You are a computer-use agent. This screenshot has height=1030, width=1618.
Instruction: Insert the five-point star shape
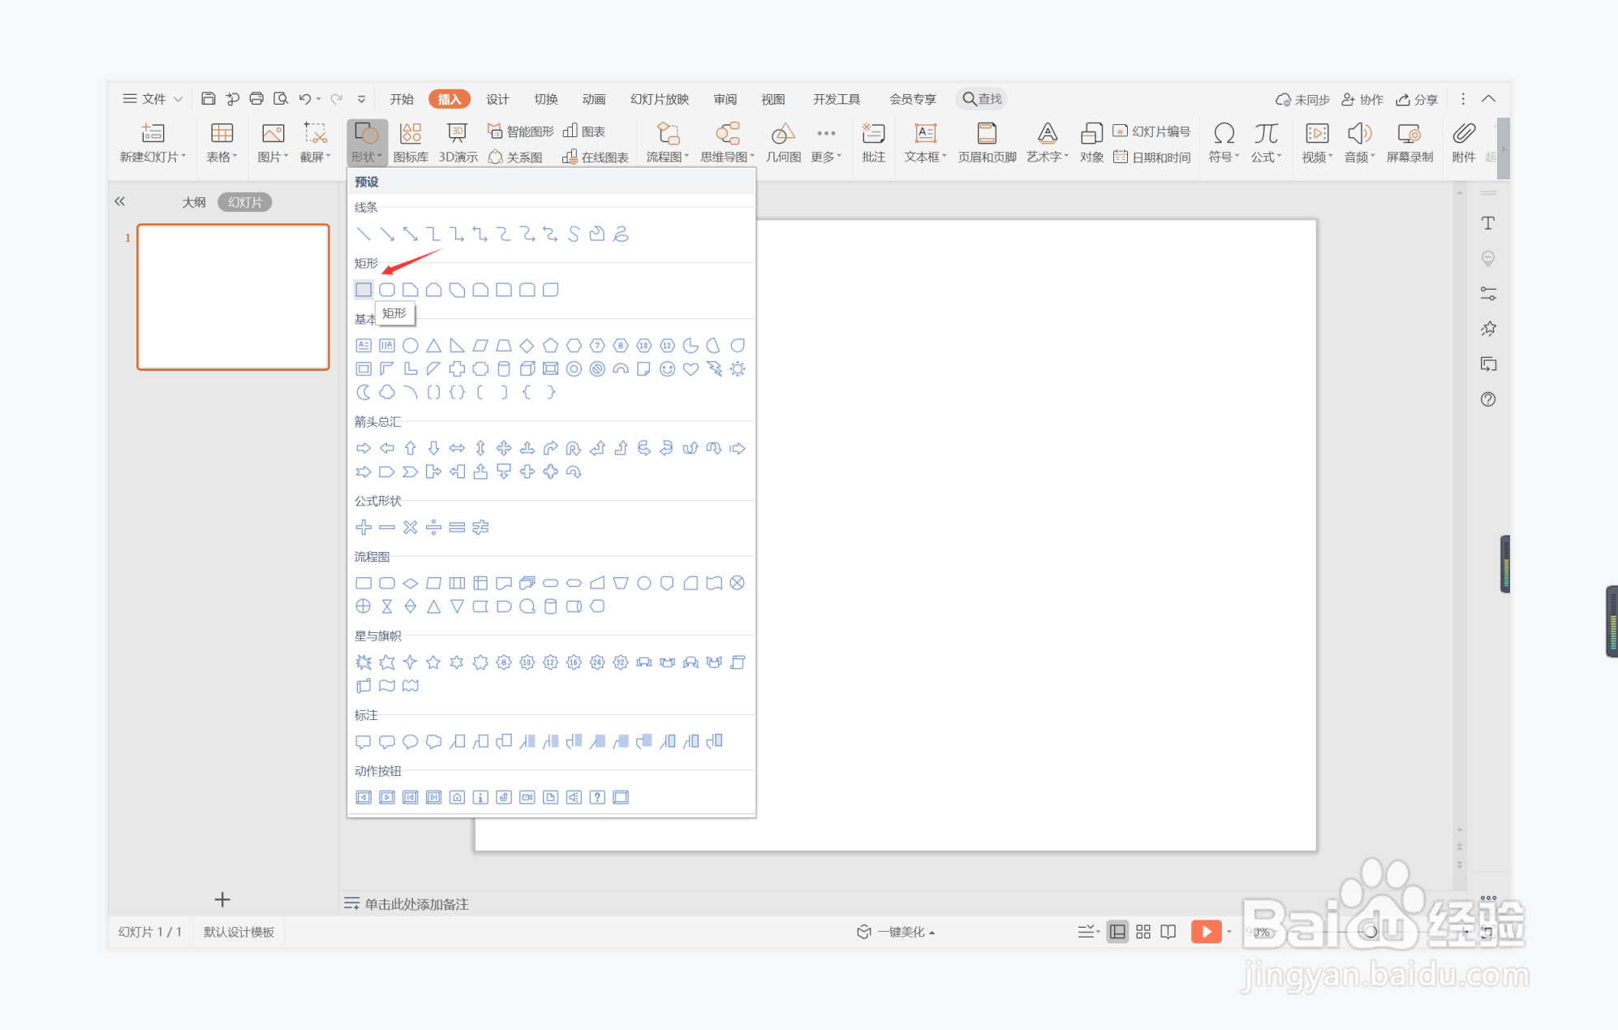point(433,662)
